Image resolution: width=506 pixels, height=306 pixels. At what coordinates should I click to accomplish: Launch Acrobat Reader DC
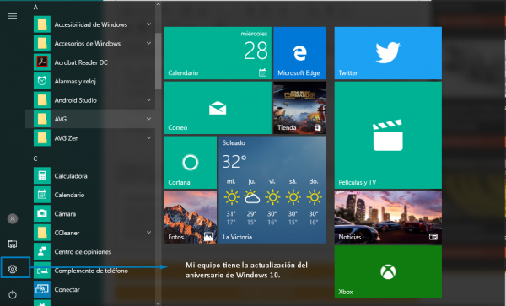[90, 62]
